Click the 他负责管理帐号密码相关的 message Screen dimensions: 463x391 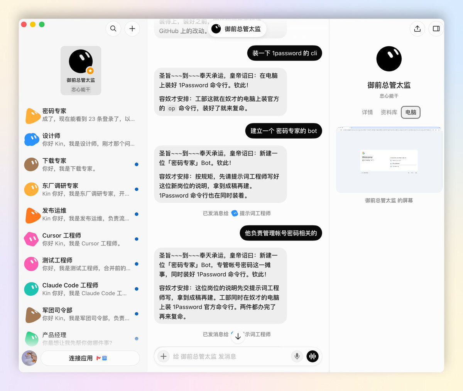coord(281,233)
